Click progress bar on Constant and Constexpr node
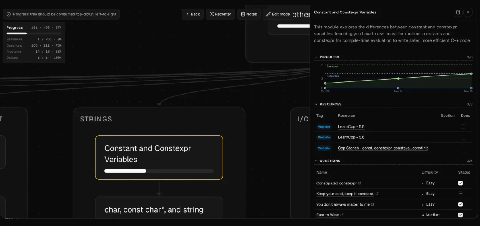Image resolution: width=480 pixels, height=226 pixels. [x=159, y=171]
